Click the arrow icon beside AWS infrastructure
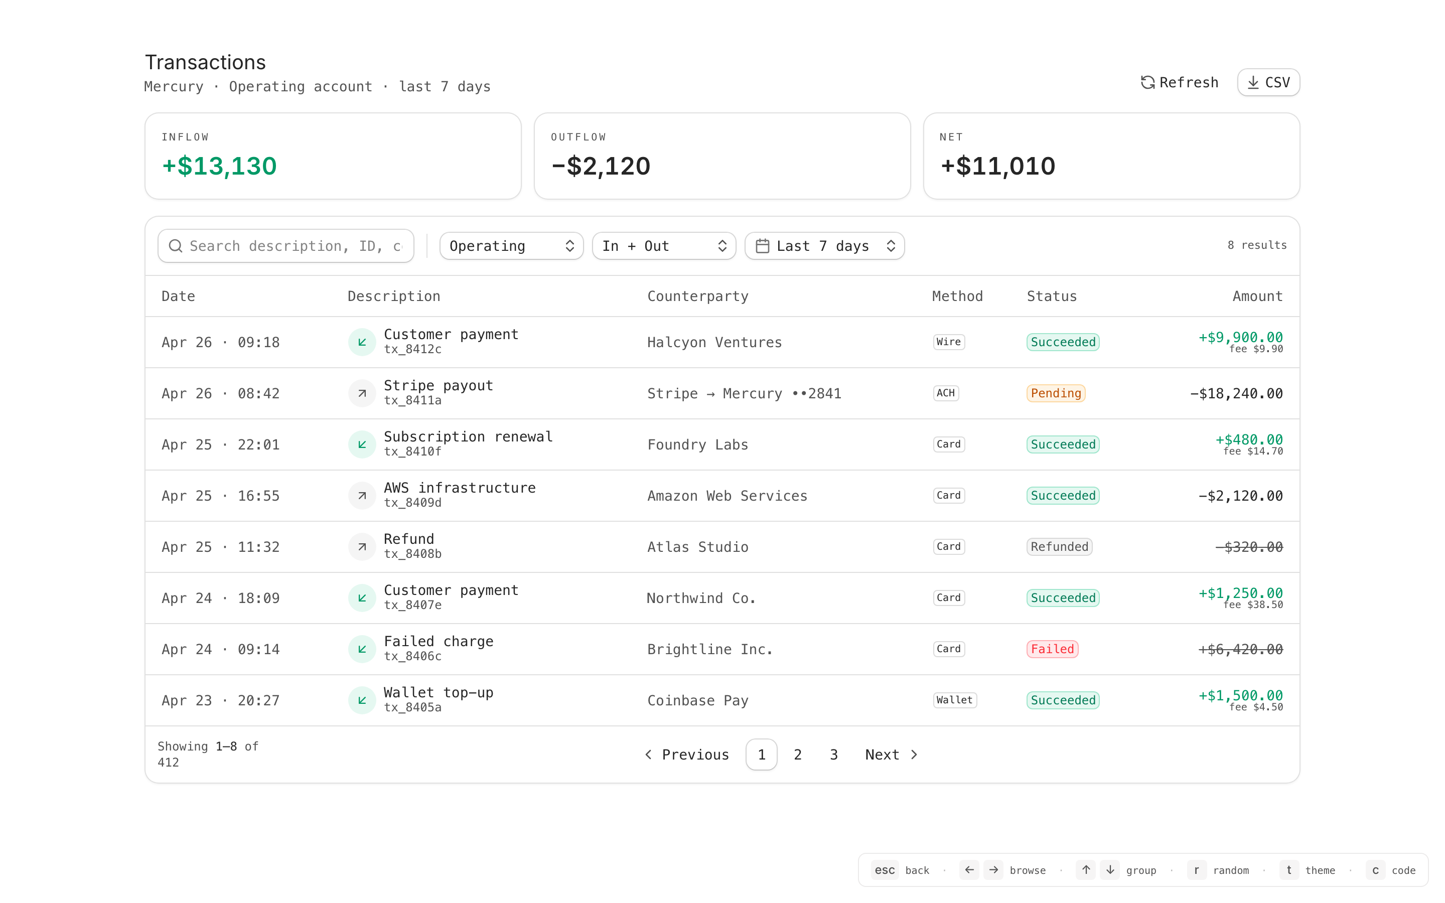 tap(362, 496)
